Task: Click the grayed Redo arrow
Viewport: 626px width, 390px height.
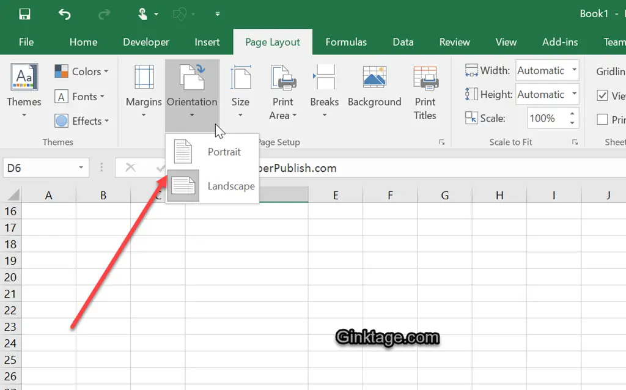Action: coord(104,15)
